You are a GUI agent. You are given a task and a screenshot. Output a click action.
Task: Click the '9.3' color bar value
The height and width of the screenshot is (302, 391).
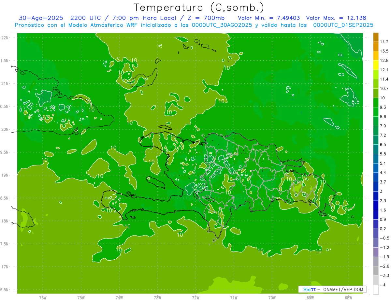(383, 107)
